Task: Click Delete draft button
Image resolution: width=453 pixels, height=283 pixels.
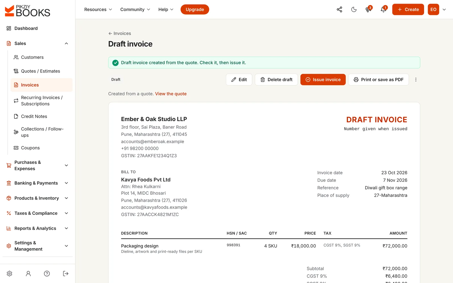Action: coord(276,80)
